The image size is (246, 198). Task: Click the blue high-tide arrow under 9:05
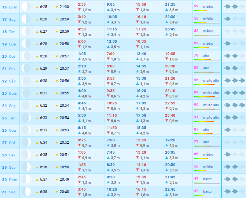tap(108, 10)
